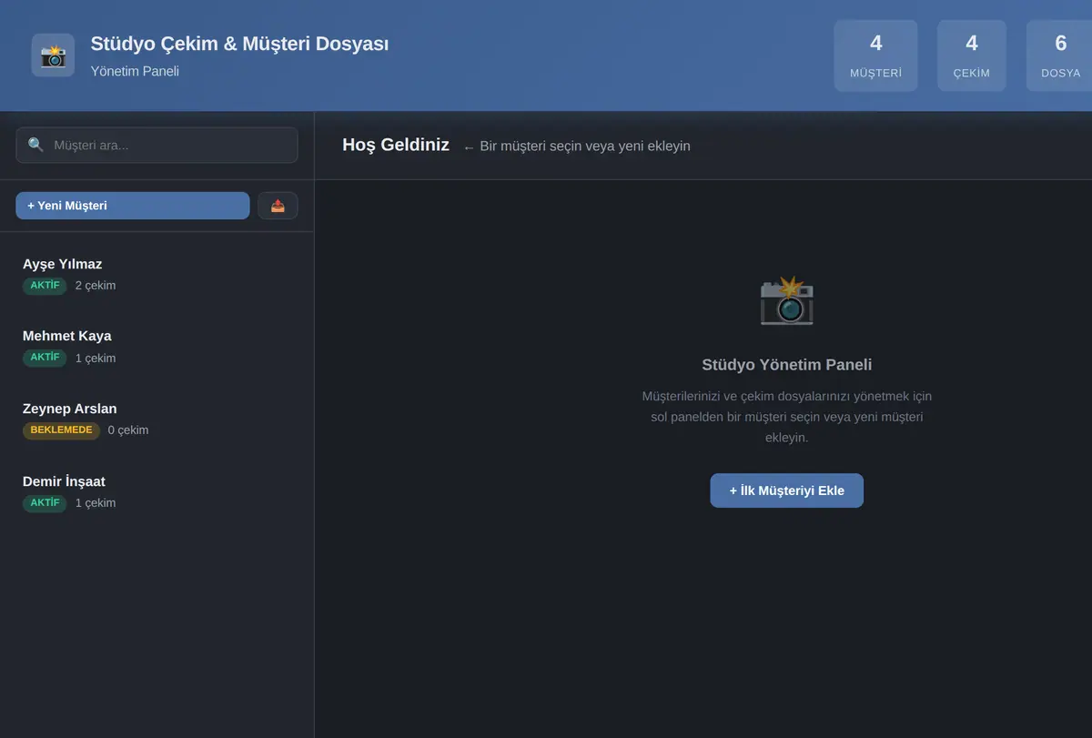Click the '0 çekim' count text
Screen dimensions: 1092x738
[x=128, y=430]
